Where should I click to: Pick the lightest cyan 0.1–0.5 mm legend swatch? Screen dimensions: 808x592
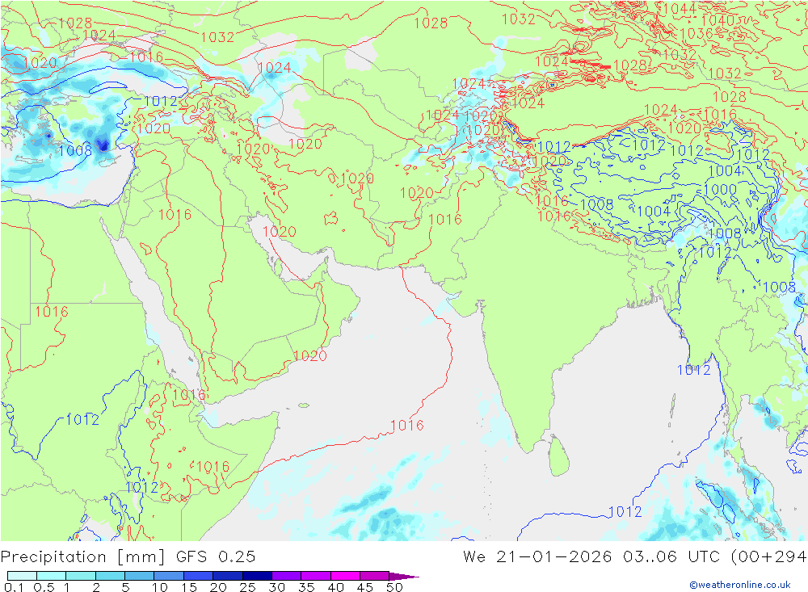tap(22, 576)
